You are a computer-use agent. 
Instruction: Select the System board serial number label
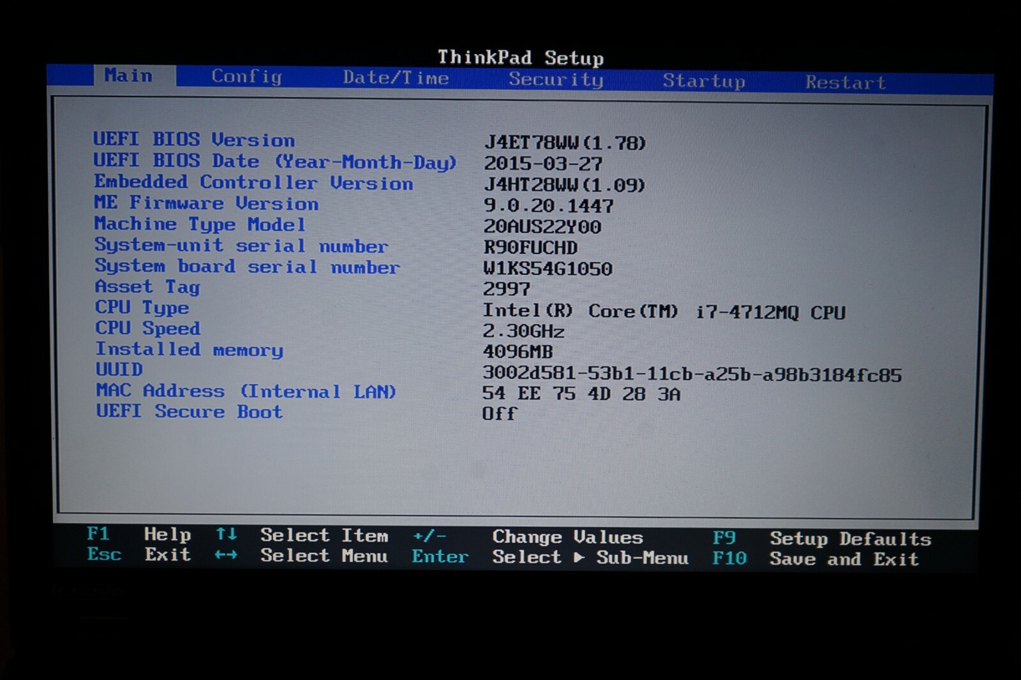coord(248,266)
